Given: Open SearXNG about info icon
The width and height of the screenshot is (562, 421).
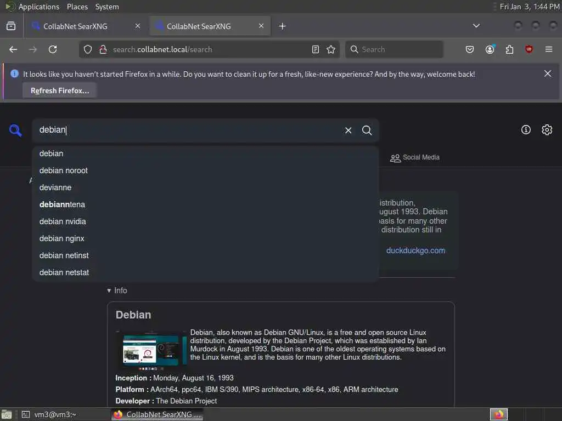Looking at the screenshot, I should click(x=526, y=129).
